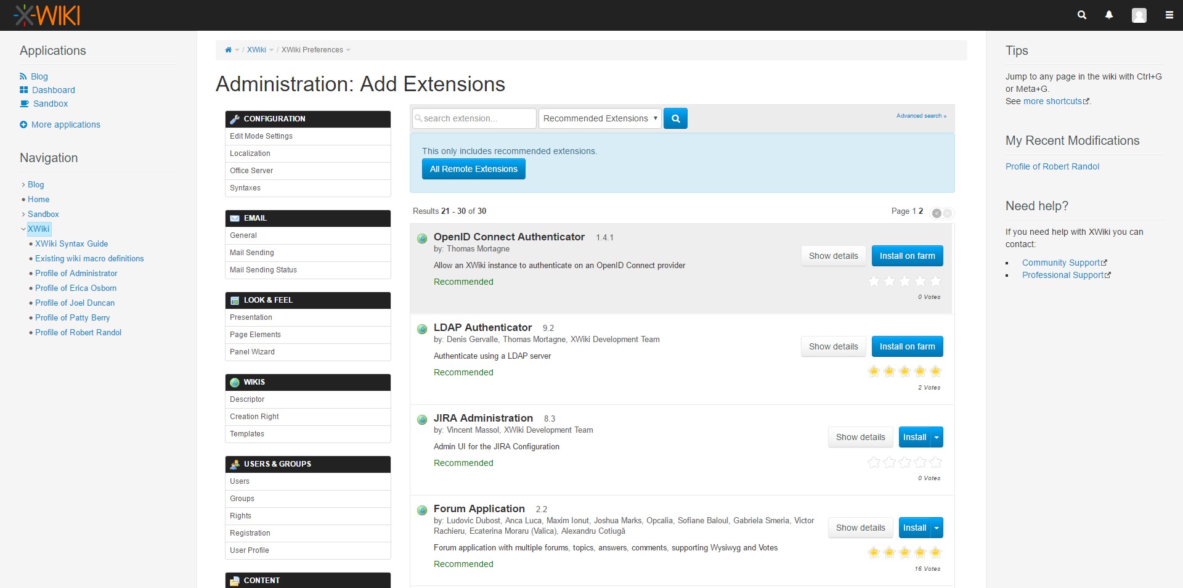Click the home icon in breadcrumb
The width and height of the screenshot is (1183, 588).
(229, 50)
